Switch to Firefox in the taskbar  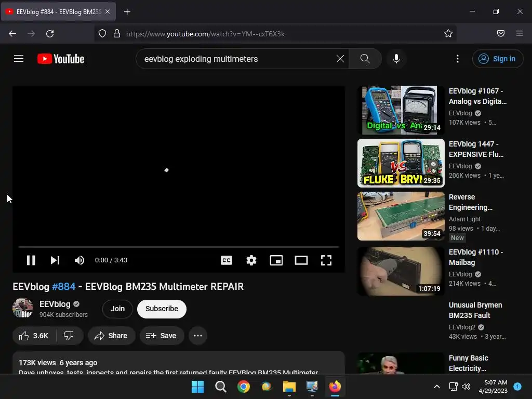tap(335, 387)
